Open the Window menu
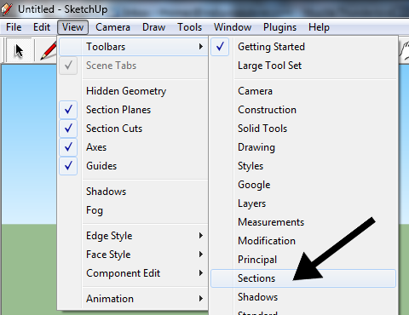The height and width of the screenshot is (315, 409). [233, 27]
